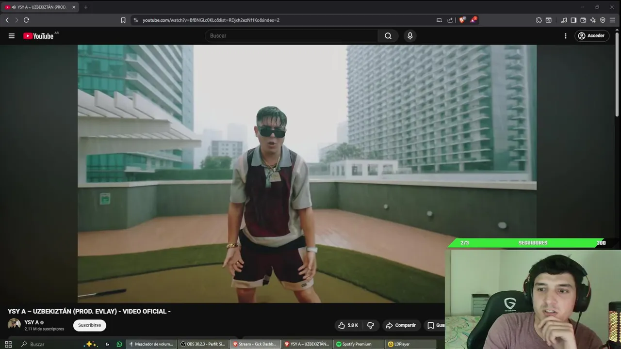Open the Windows Start menu
Viewport: 621px width, 349px height.
pyautogui.click(x=8, y=344)
